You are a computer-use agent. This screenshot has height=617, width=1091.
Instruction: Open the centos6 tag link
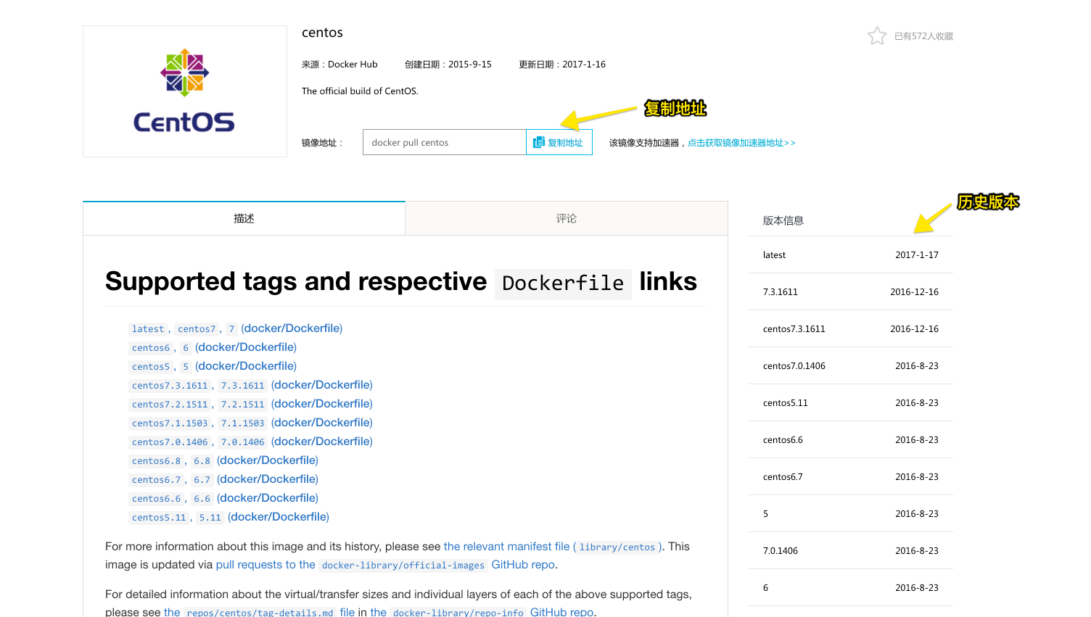click(151, 348)
